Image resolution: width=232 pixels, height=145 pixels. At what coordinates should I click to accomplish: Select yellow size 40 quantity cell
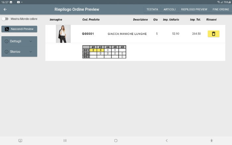pos(93,50)
